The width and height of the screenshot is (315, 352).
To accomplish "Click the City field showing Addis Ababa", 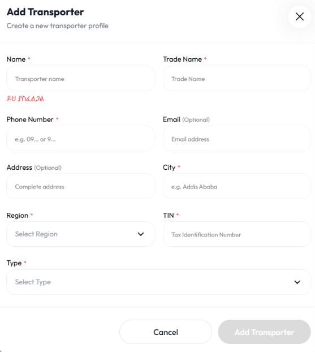I will click(237, 186).
